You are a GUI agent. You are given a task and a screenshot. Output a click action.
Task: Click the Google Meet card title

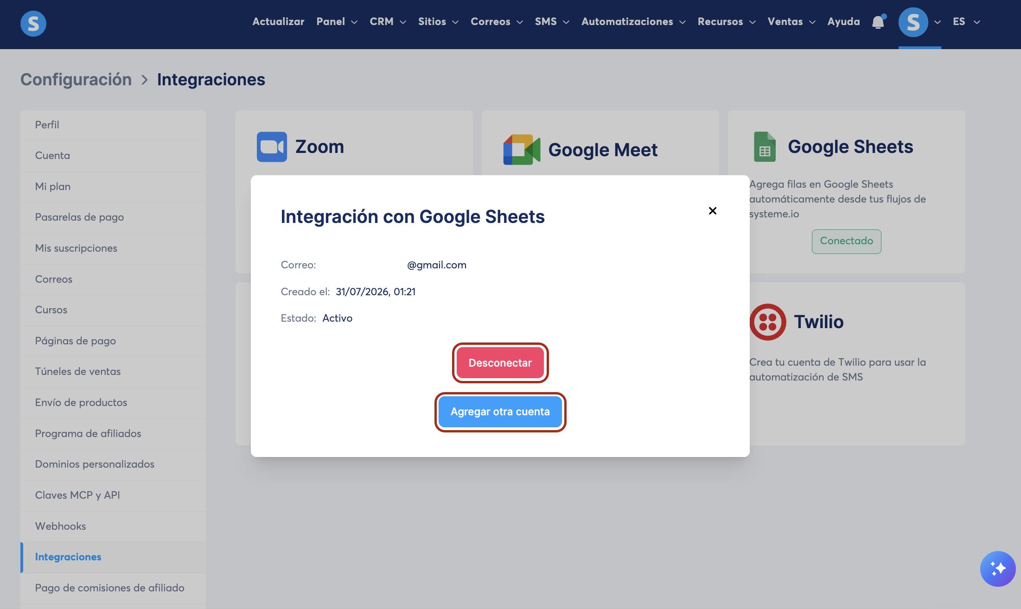[603, 150]
